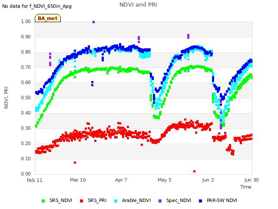
Task: Click the blue PAR-SW NDVI legend swatch
Action: (201, 201)
